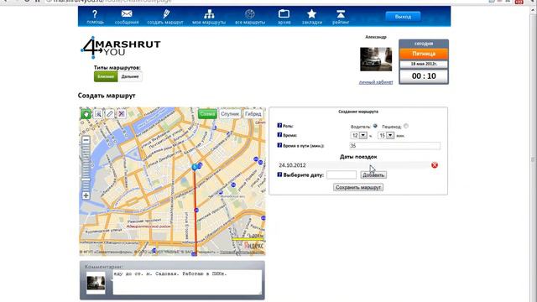Select the map ruler measuring tool
Screen dimensions: 537x302
click(110, 114)
